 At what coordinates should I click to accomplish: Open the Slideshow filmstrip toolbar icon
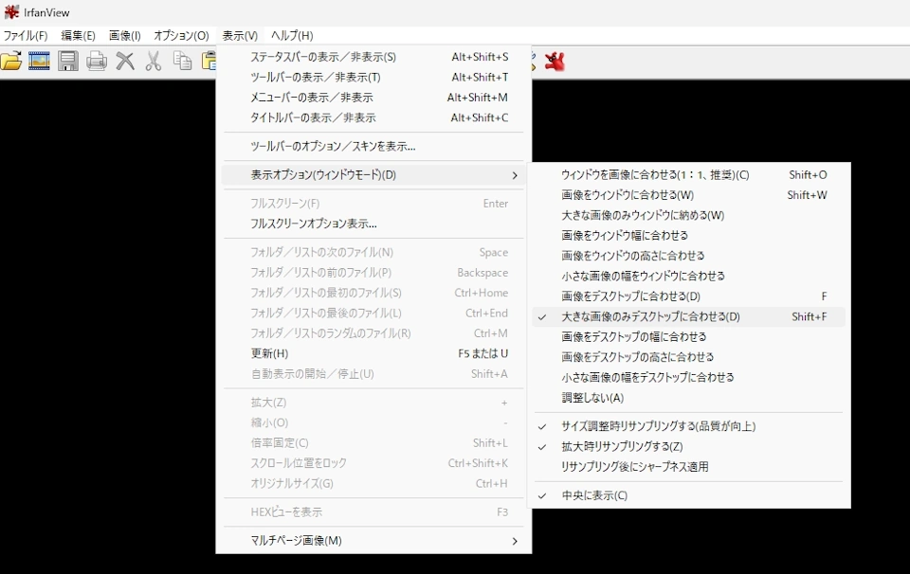[39, 61]
